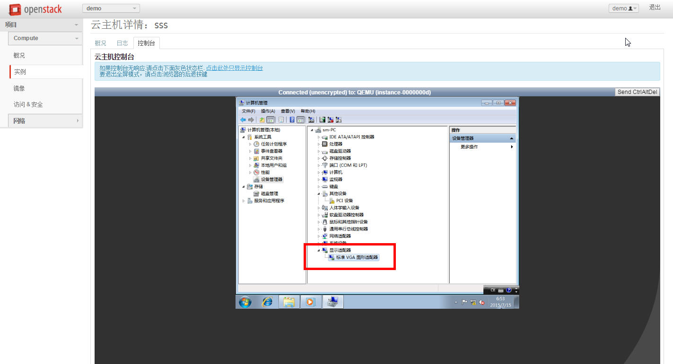Launch Internet Explorer from the taskbar
The width and height of the screenshot is (673, 364).
[x=267, y=302]
